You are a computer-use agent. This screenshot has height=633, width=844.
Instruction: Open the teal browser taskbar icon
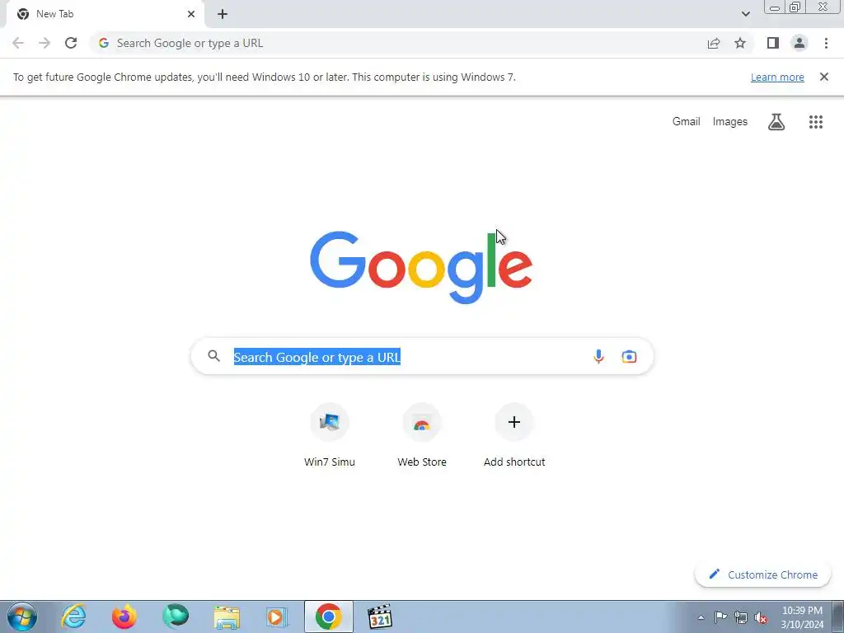pyautogui.click(x=176, y=617)
